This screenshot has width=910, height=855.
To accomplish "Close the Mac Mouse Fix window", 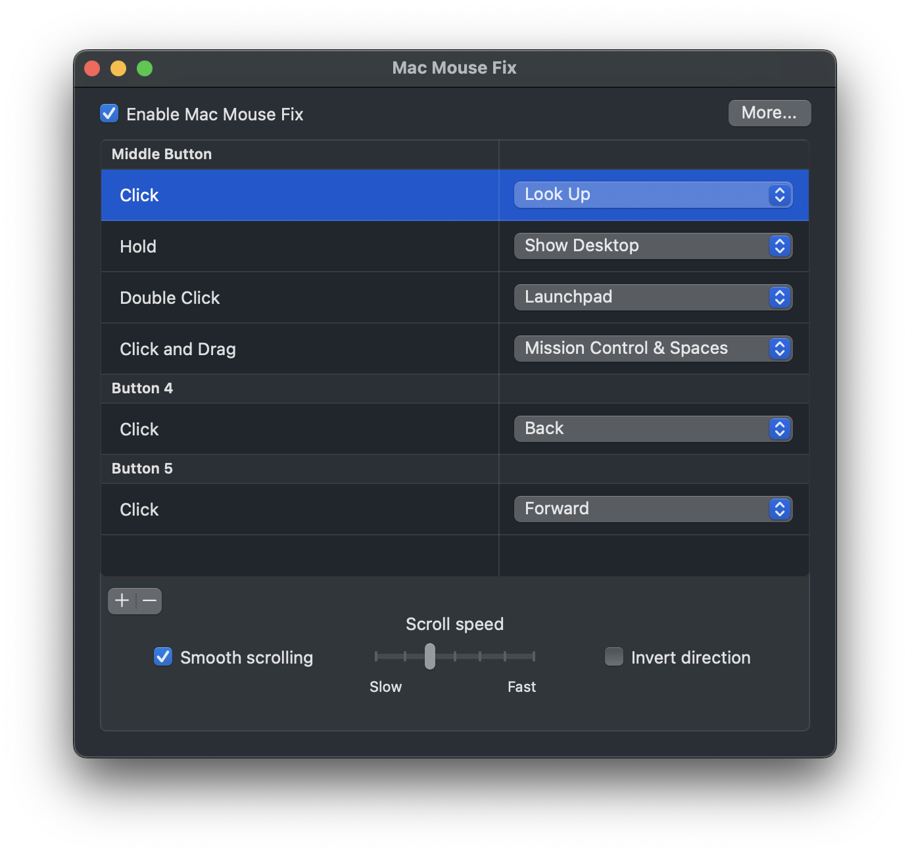I will click(x=92, y=68).
